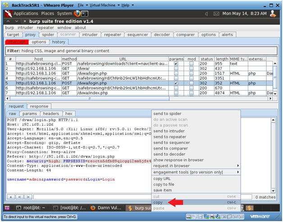Click the VMware Player title icon
The height and width of the screenshot is (222, 283).
click(x=6, y=5)
